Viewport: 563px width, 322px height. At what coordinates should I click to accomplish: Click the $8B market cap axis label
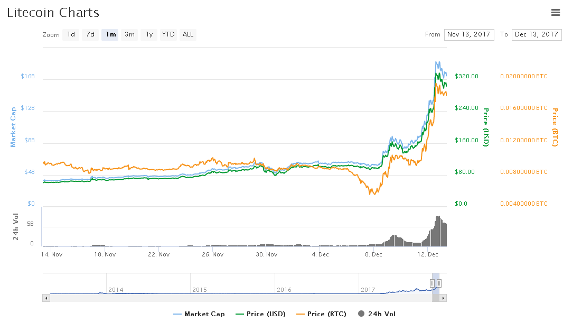pos(30,140)
